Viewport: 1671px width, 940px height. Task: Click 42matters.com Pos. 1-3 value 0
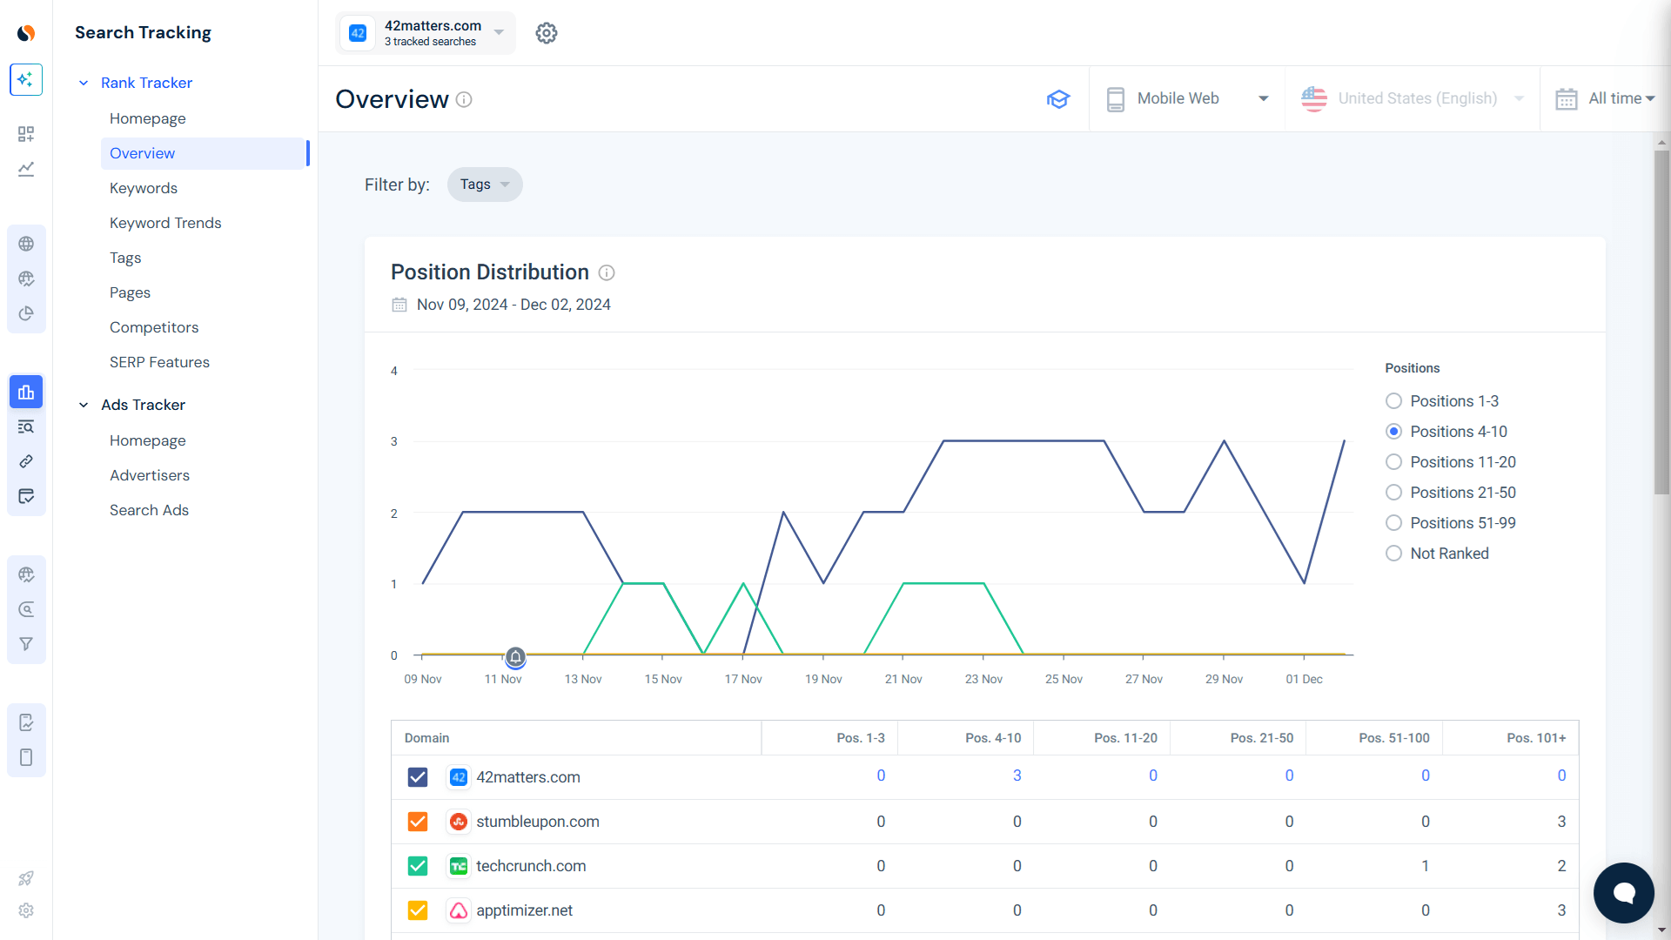(x=881, y=775)
